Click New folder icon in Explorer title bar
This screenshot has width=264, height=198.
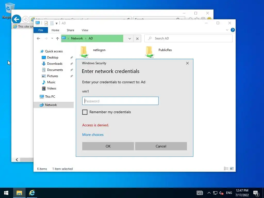click(52, 23)
